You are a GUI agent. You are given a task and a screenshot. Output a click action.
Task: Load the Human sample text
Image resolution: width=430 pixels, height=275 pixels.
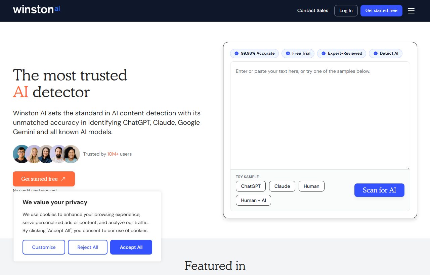(x=311, y=186)
